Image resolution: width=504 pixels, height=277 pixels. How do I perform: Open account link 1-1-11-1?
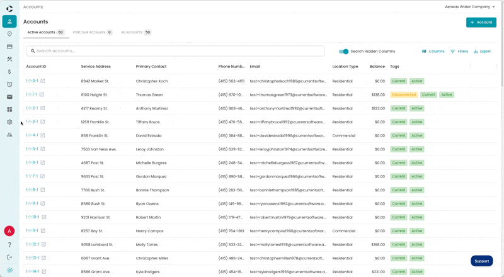(x=32, y=230)
